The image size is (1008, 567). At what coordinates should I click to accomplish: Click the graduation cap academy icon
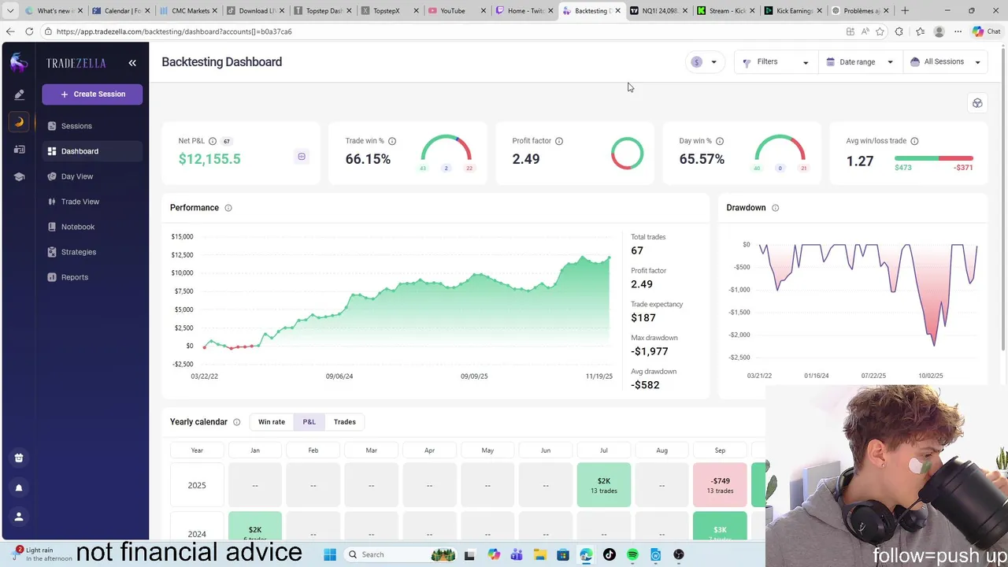tap(19, 177)
